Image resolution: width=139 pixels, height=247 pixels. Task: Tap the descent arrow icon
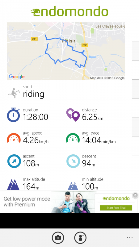click(x=73, y=161)
